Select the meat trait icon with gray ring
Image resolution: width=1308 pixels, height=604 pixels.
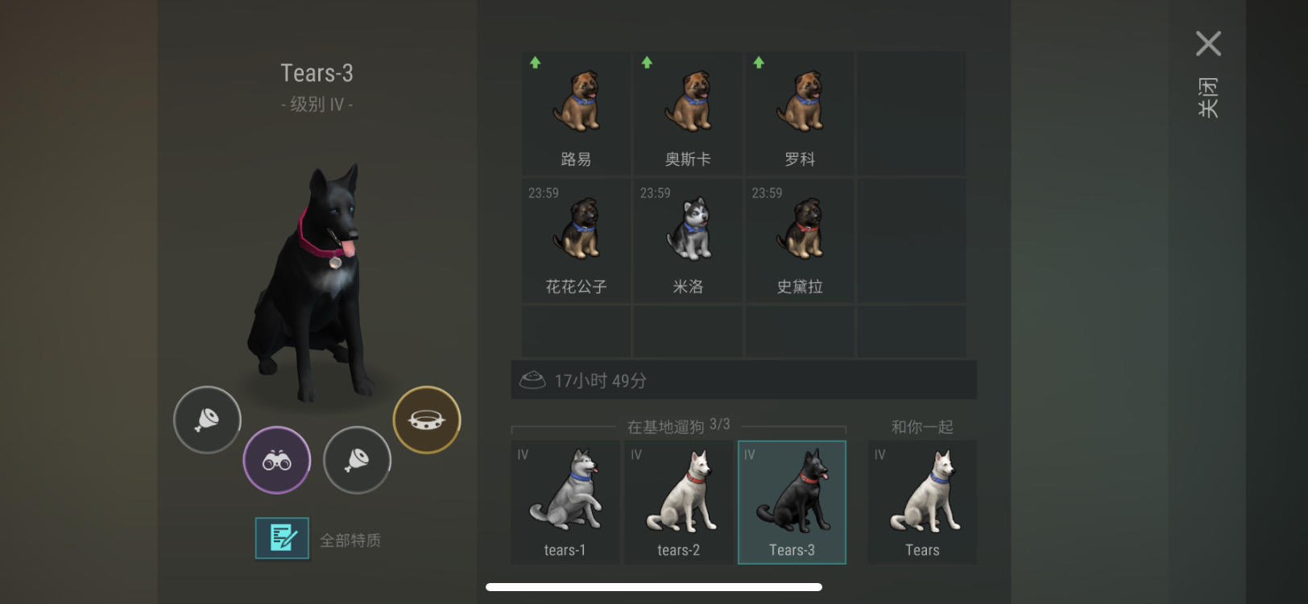pos(207,420)
